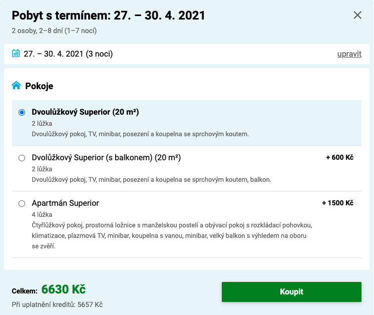Image resolution: width=374 pixels, height=315 pixels.
Task: Click the date range 27. – 30. 4. 2021 (3 noci)
Action: click(68, 54)
